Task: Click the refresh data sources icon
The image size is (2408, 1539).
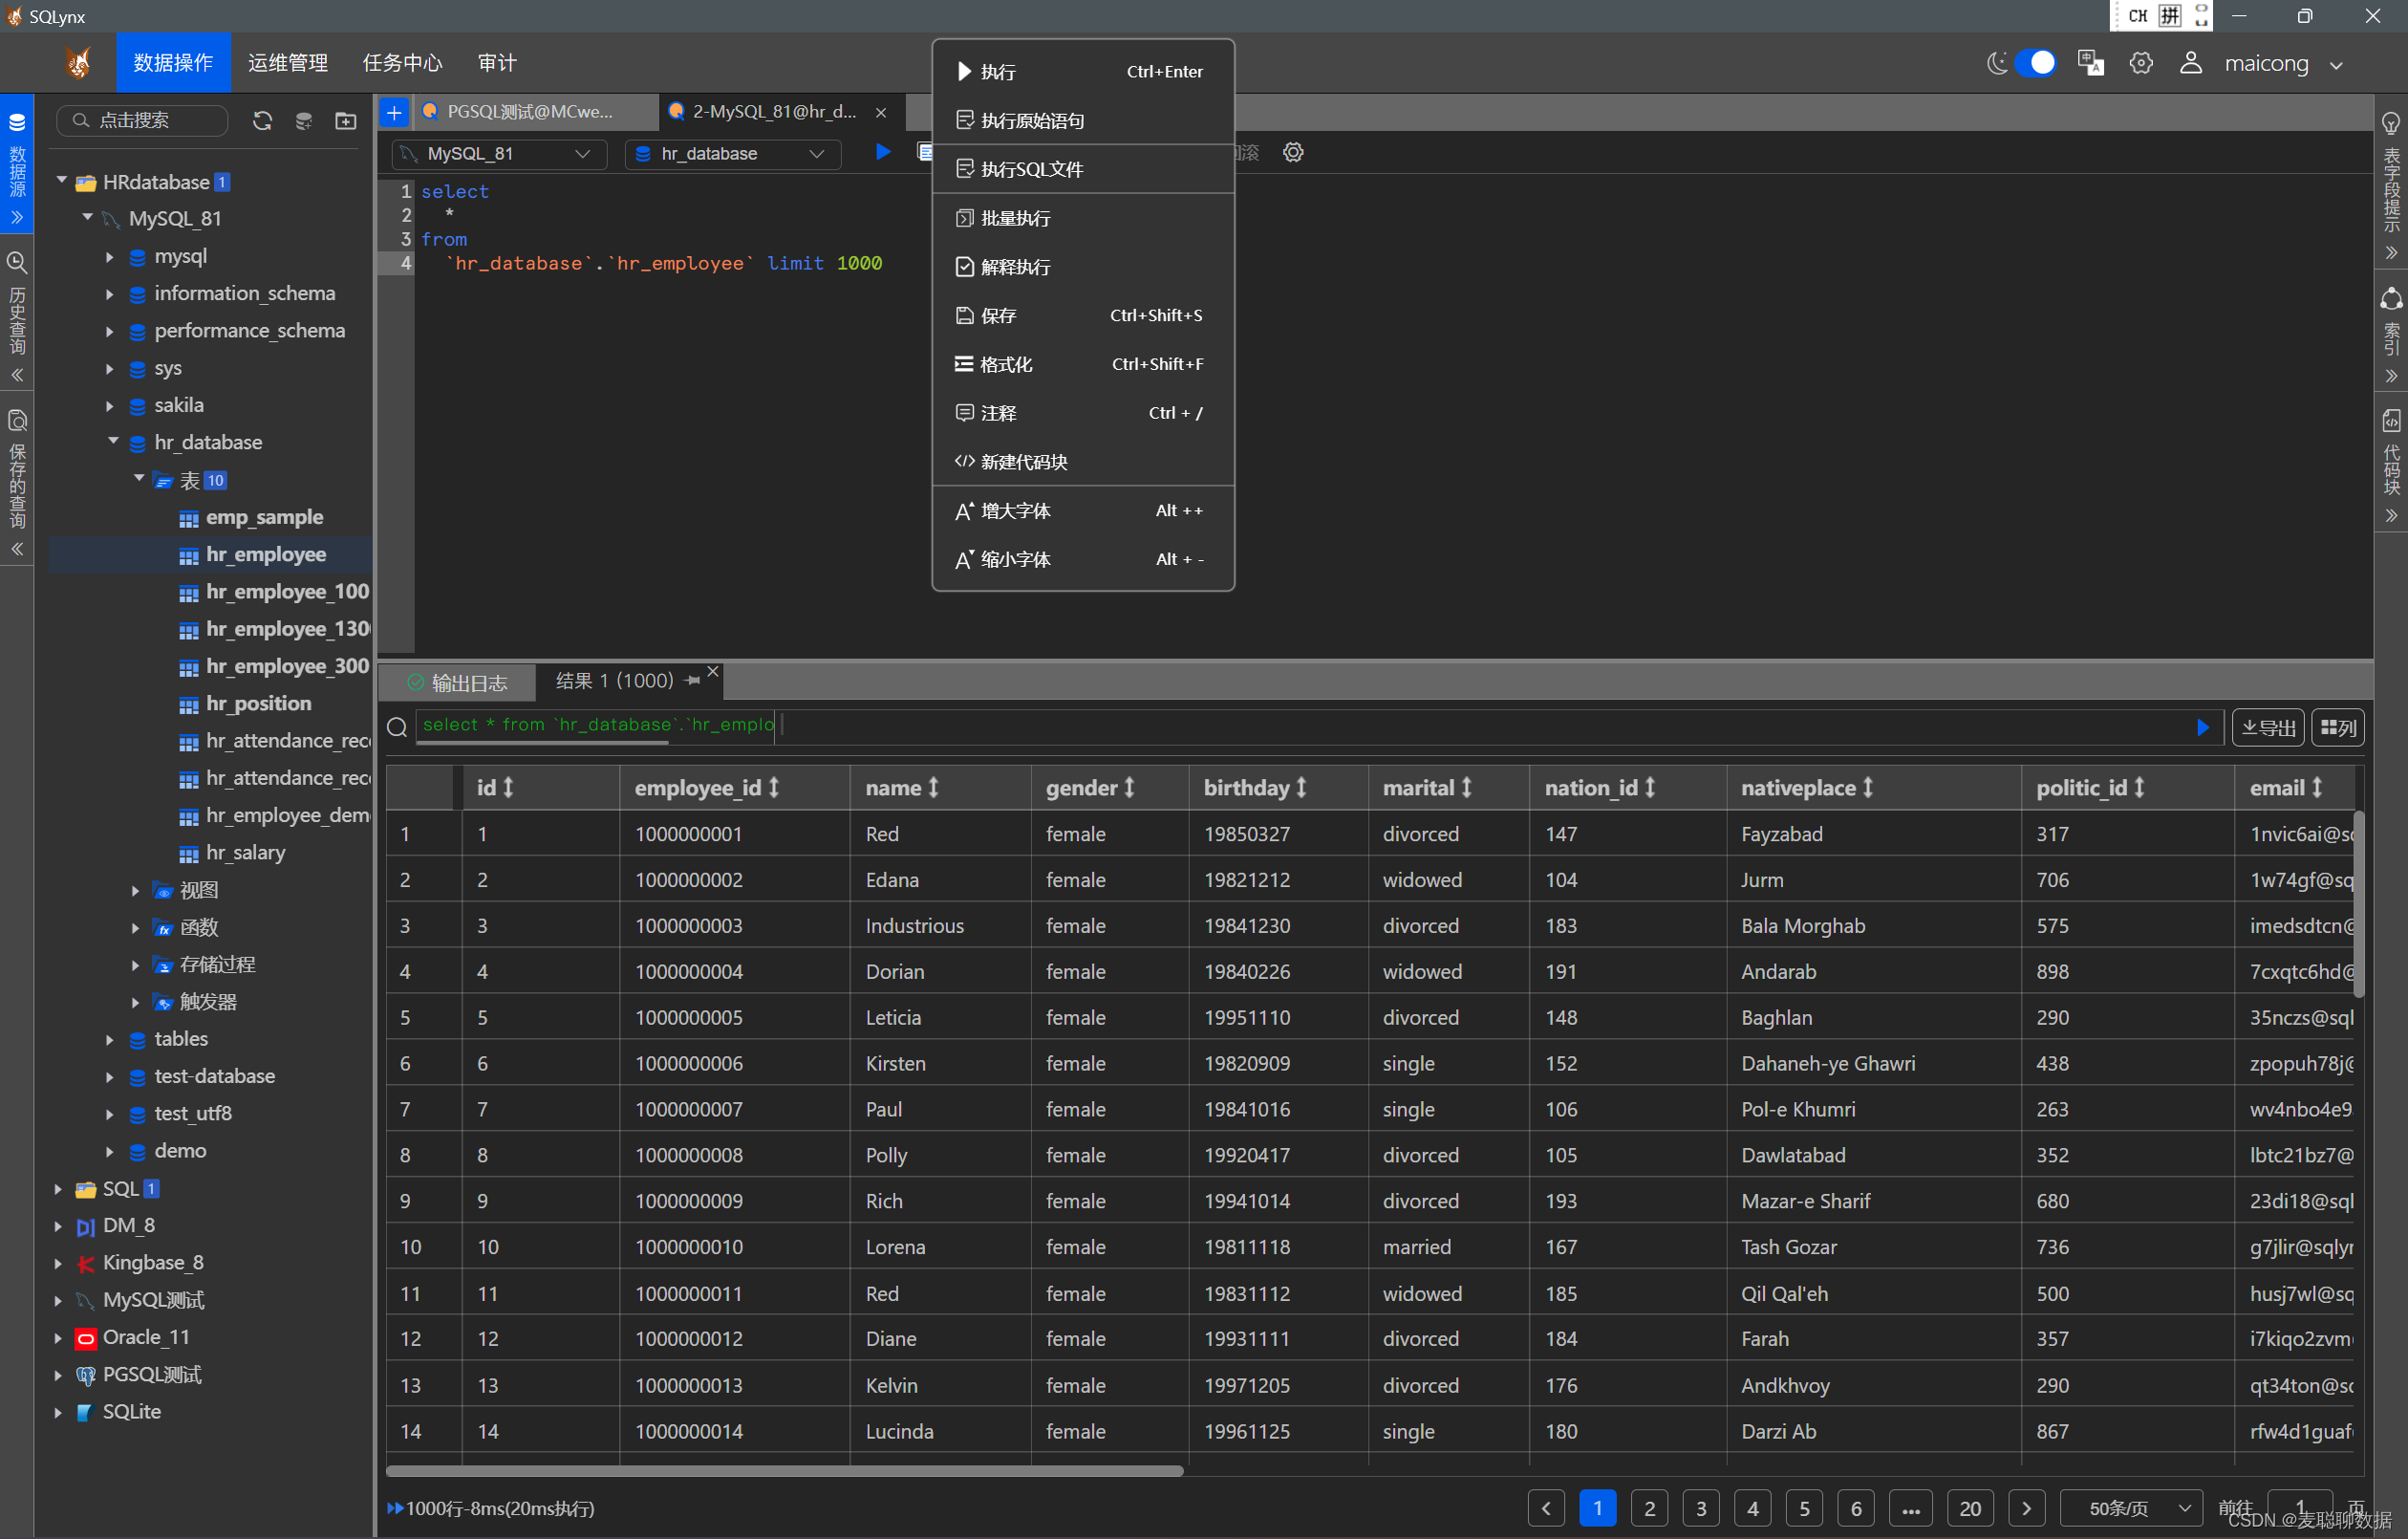Action: [x=262, y=120]
